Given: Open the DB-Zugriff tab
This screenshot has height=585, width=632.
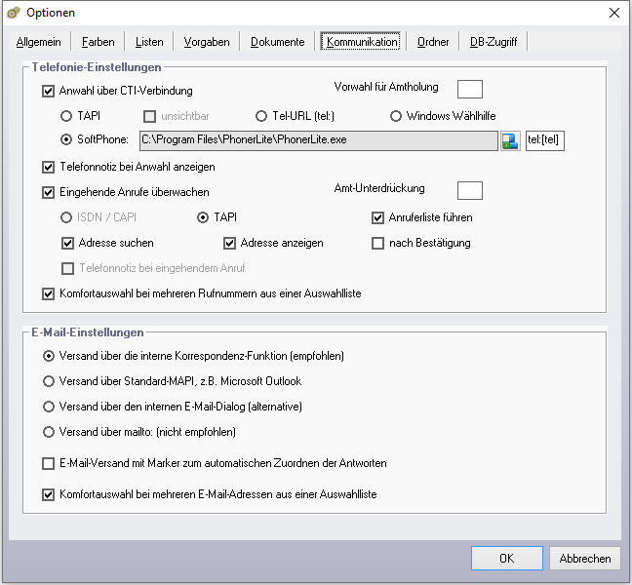Looking at the screenshot, I should (494, 42).
